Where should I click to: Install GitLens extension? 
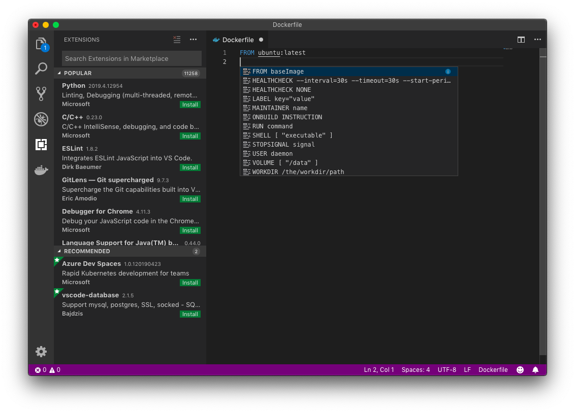(190, 199)
